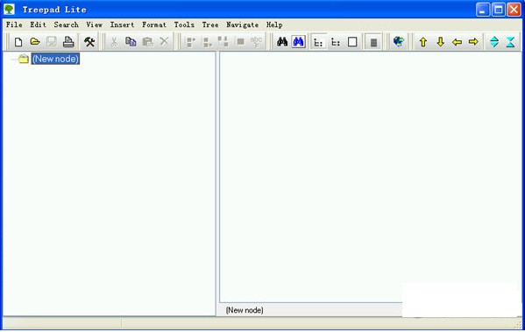Print using the printer icon
The width and height of the screenshot is (525, 332).
(x=68, y=42)
